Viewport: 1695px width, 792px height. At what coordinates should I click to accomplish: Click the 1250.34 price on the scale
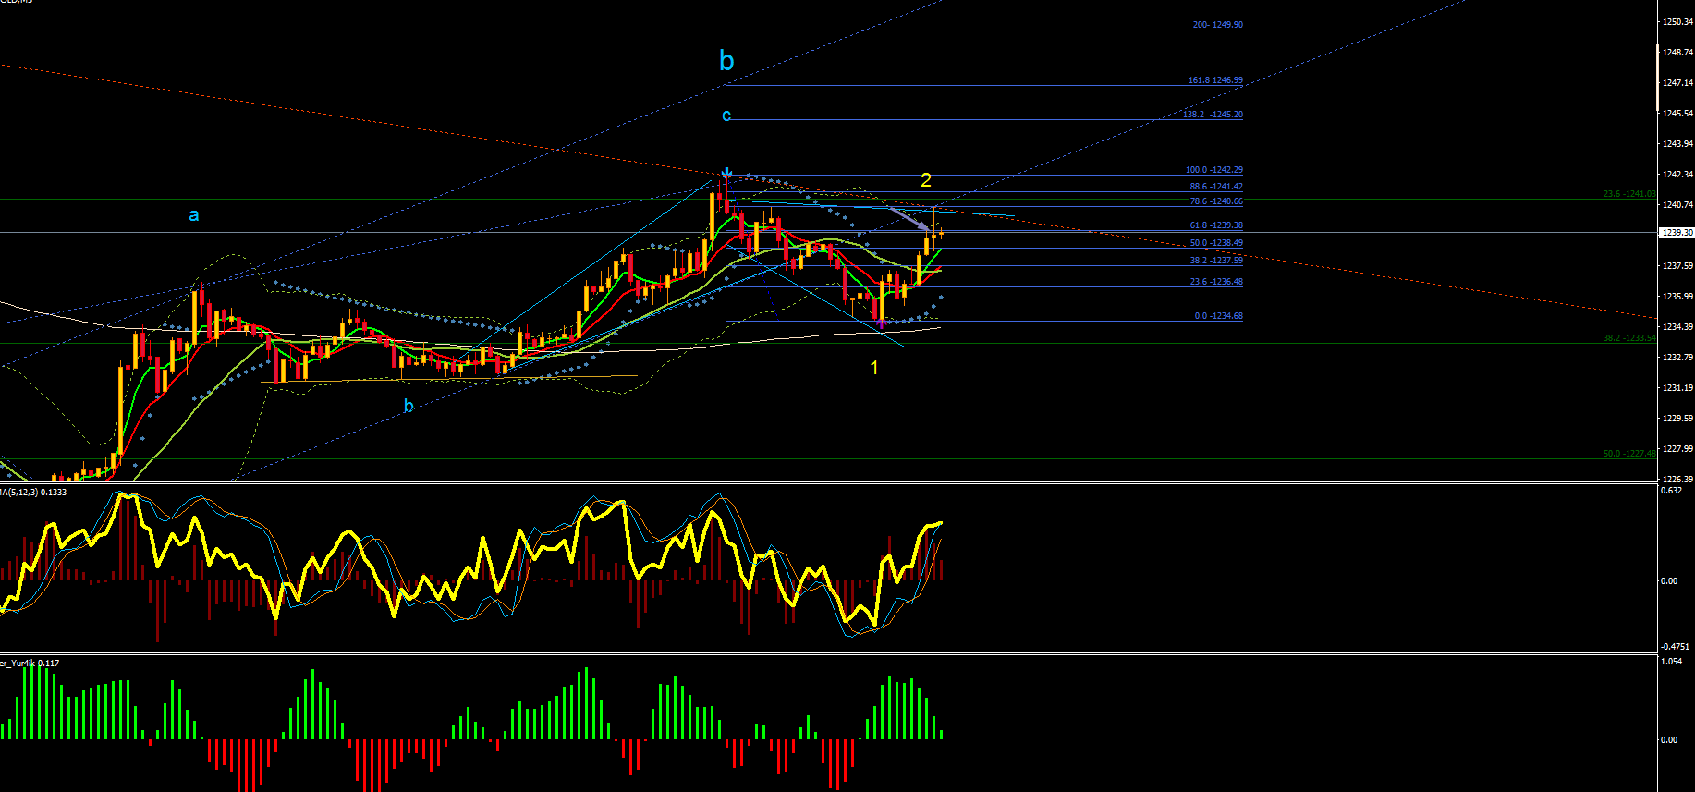click(x=1677, y=21)
